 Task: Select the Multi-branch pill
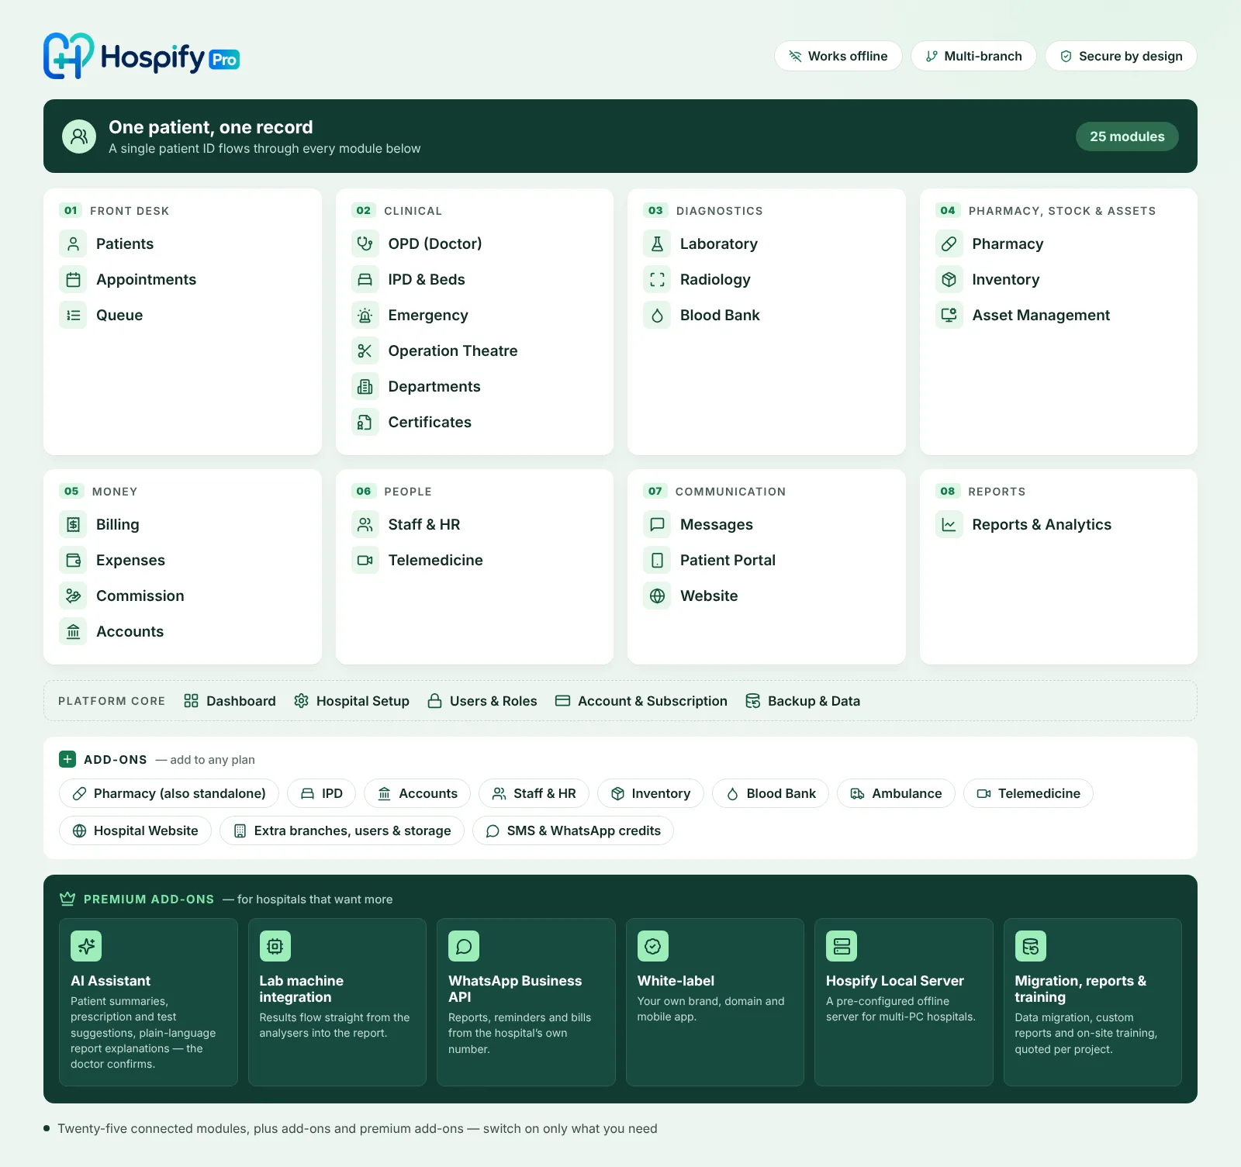973,56
